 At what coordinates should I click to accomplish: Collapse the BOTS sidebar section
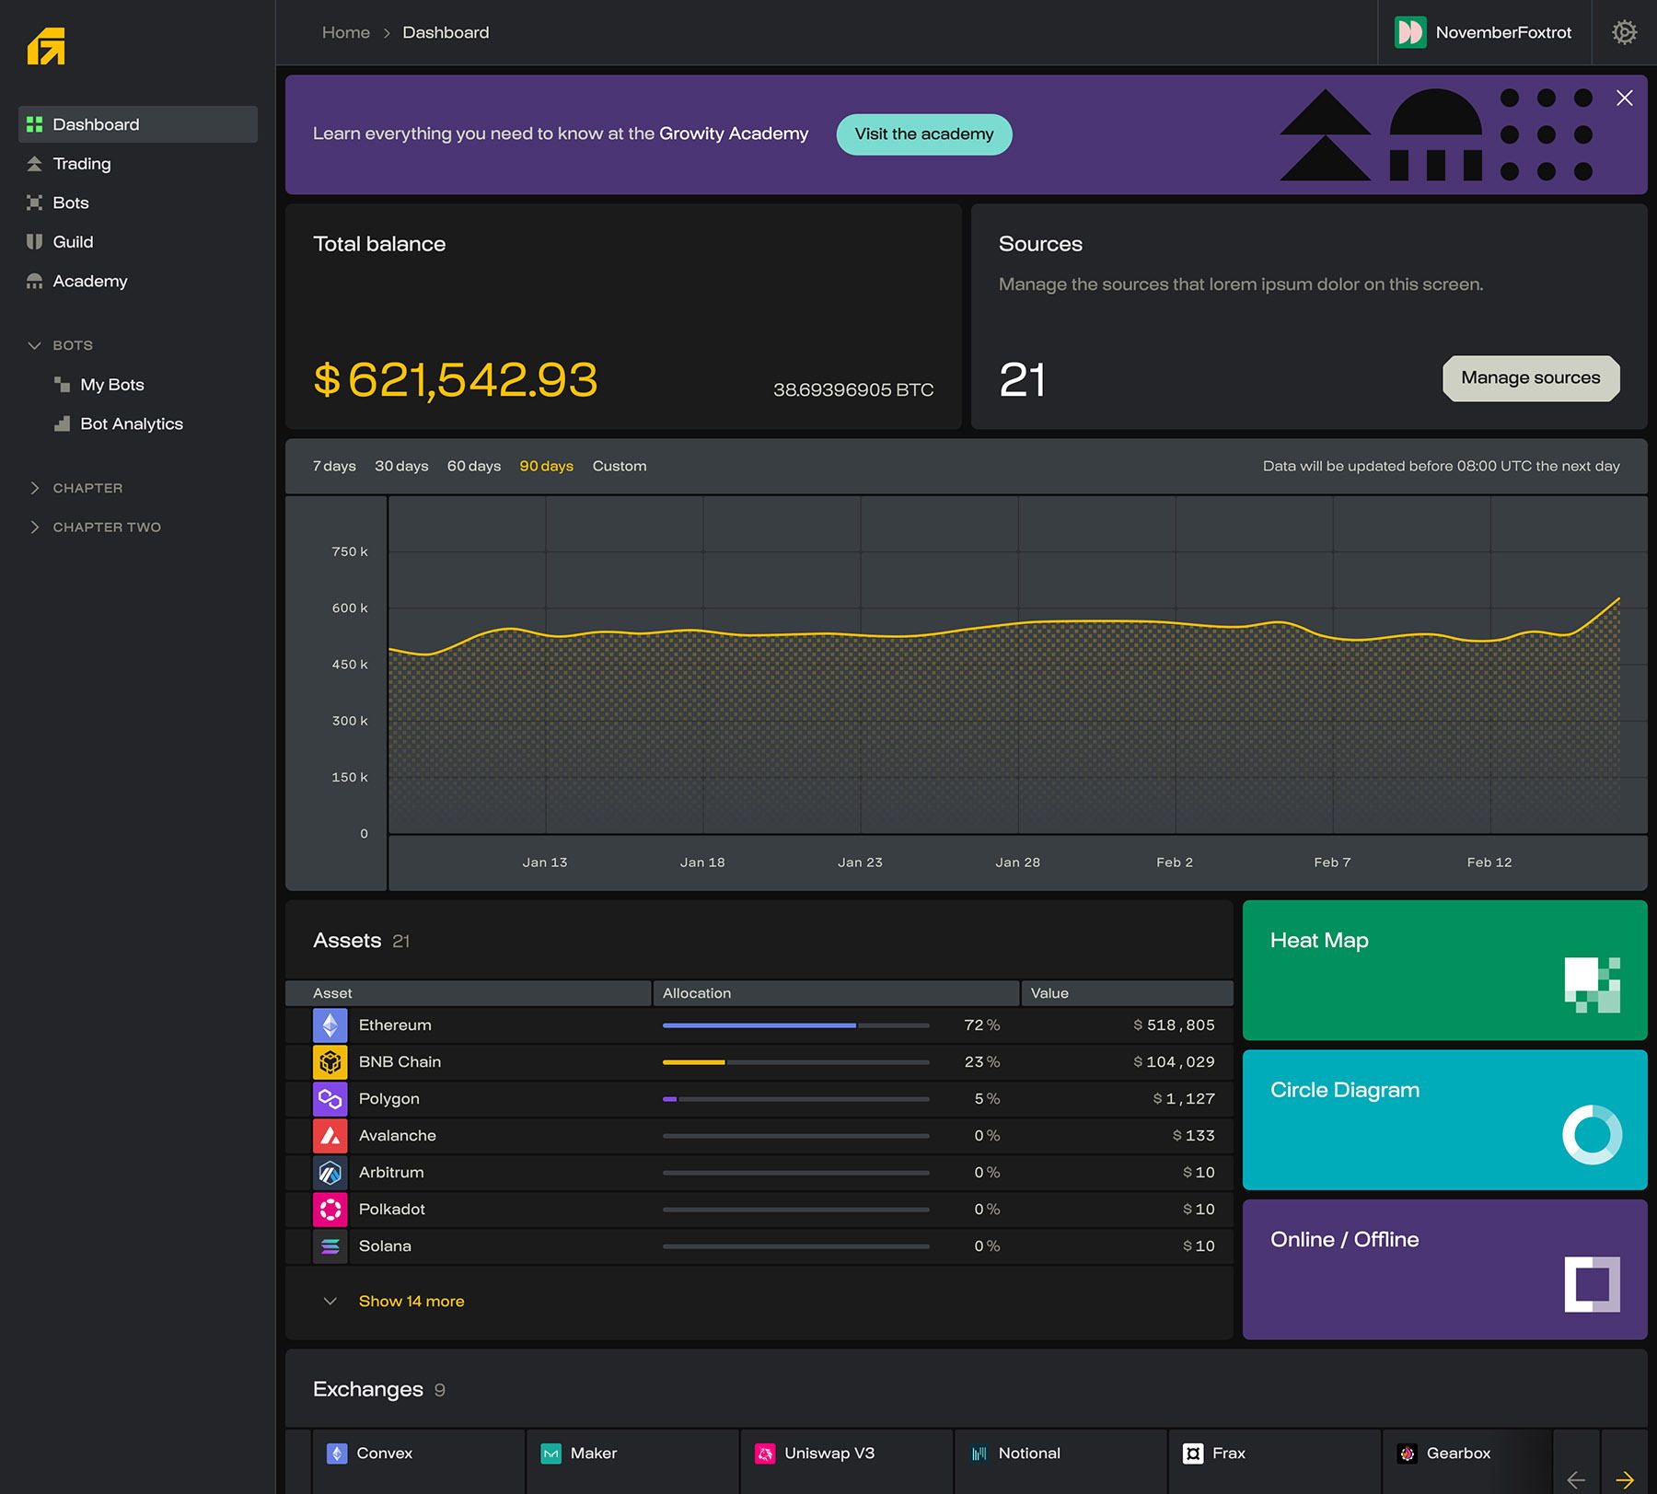[35, 345]
